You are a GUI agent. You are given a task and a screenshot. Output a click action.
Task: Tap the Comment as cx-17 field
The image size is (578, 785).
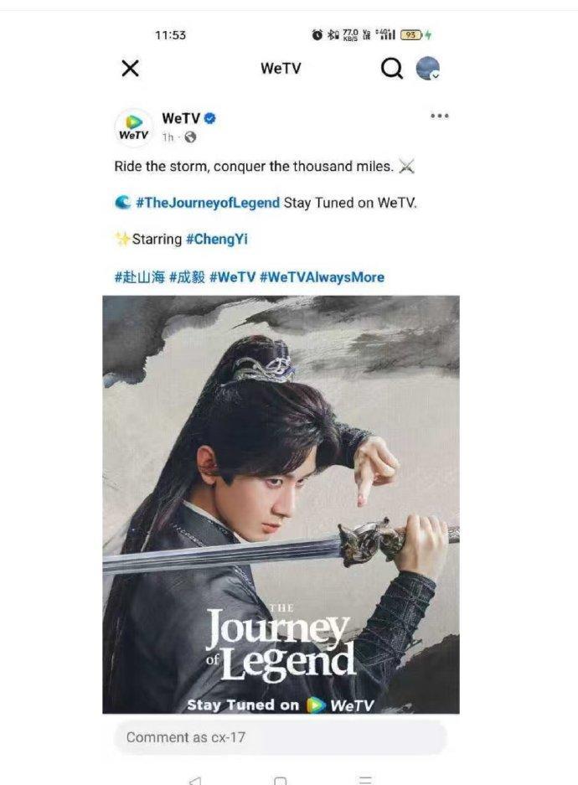pyautogui.click(x=281, y=737)
